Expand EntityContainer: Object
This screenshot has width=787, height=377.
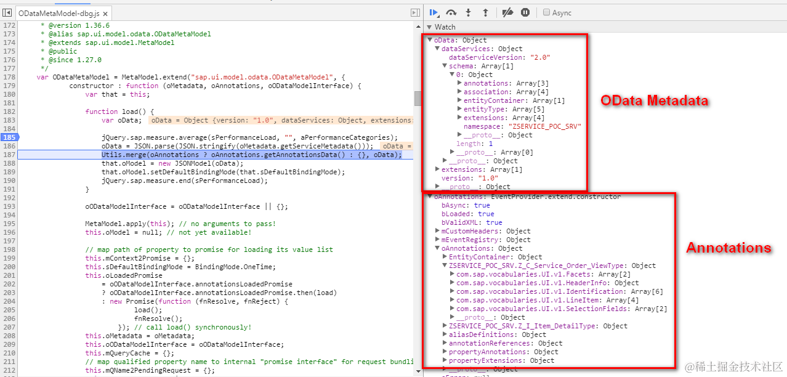pos(445,257)
